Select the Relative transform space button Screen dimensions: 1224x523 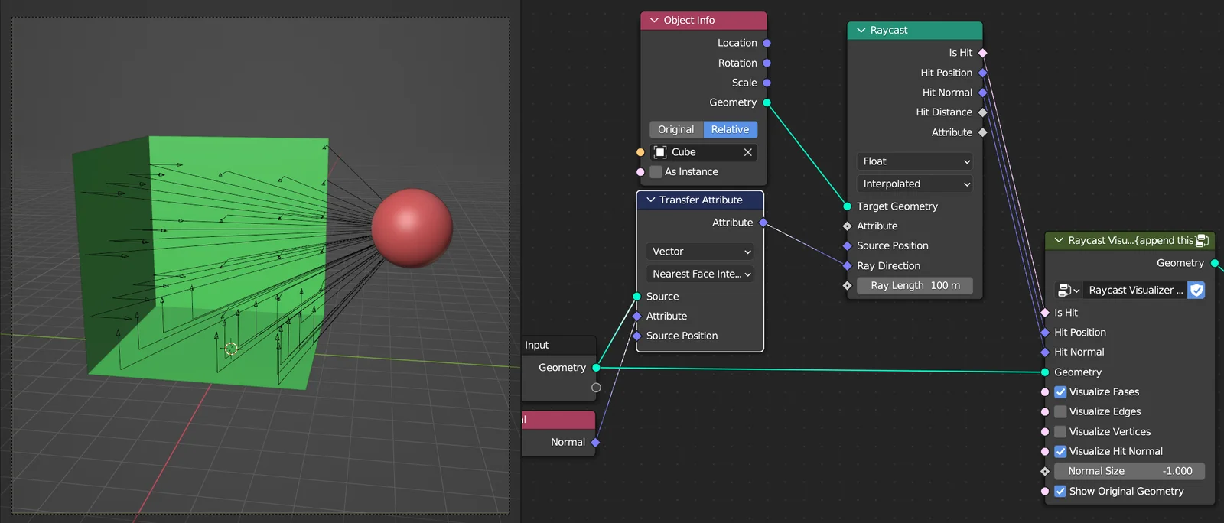click(x=730, y=130)
